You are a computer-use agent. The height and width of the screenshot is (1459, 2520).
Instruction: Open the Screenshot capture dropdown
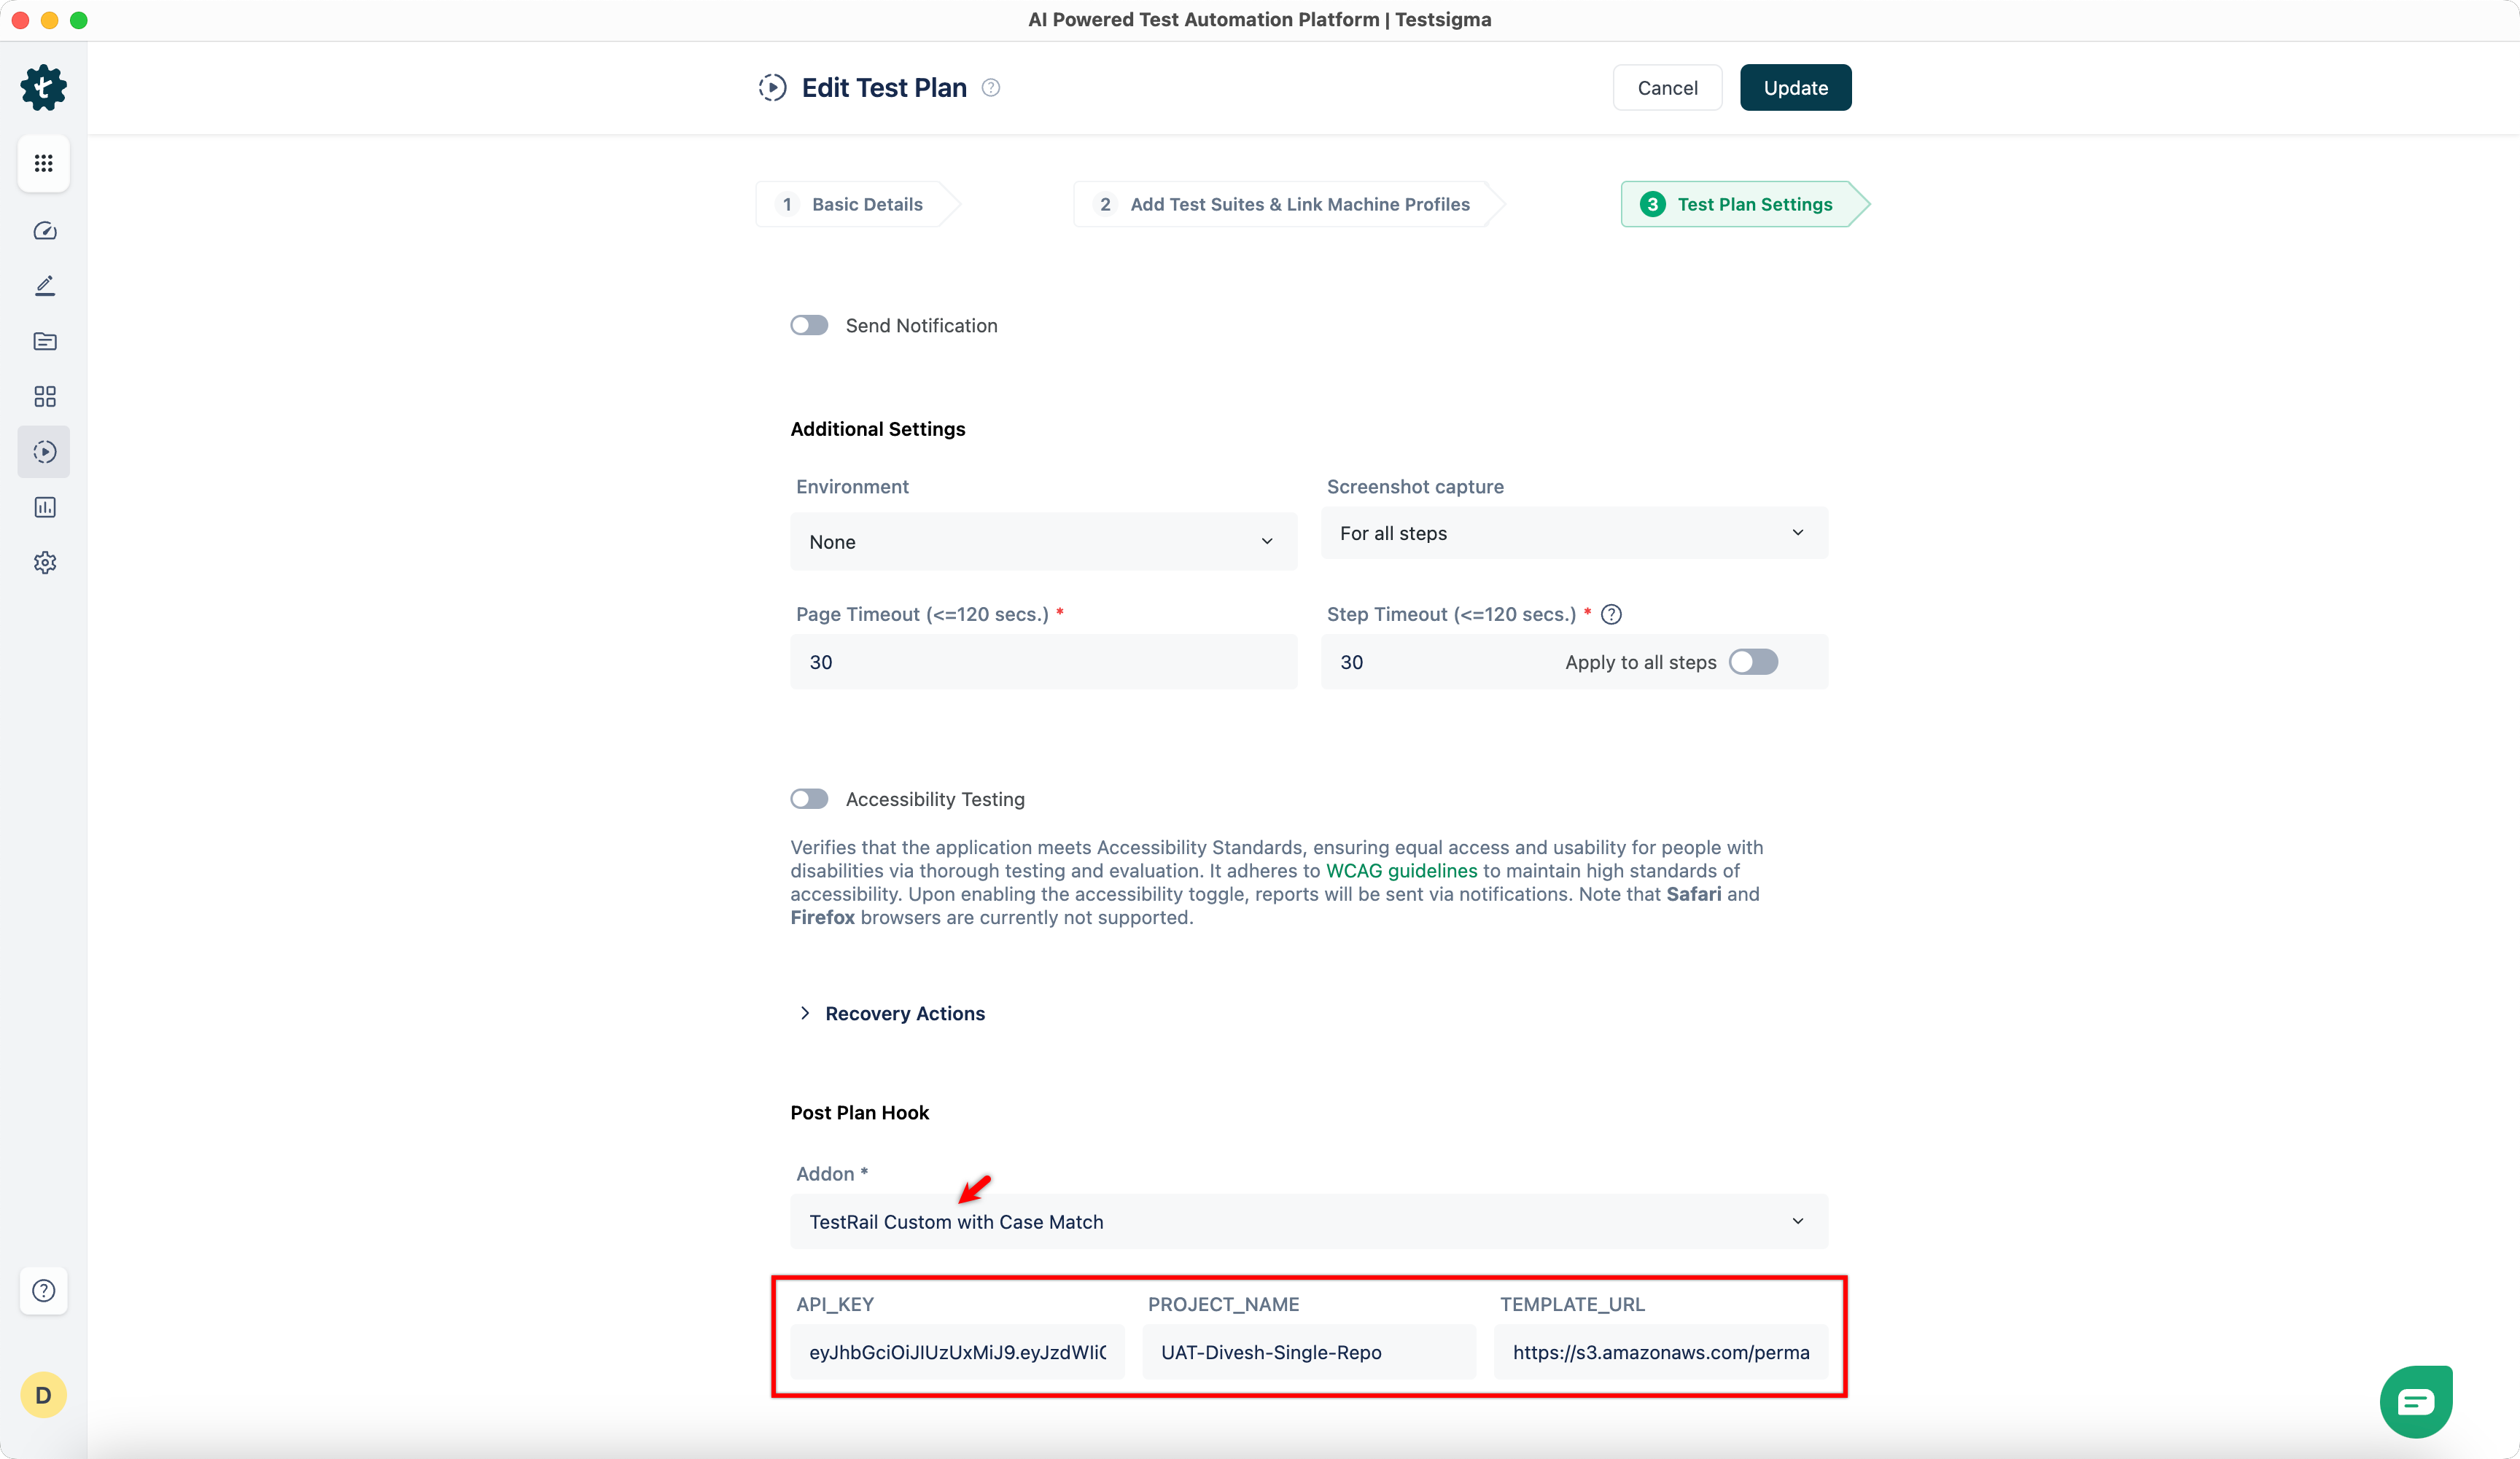[1574, 533]
